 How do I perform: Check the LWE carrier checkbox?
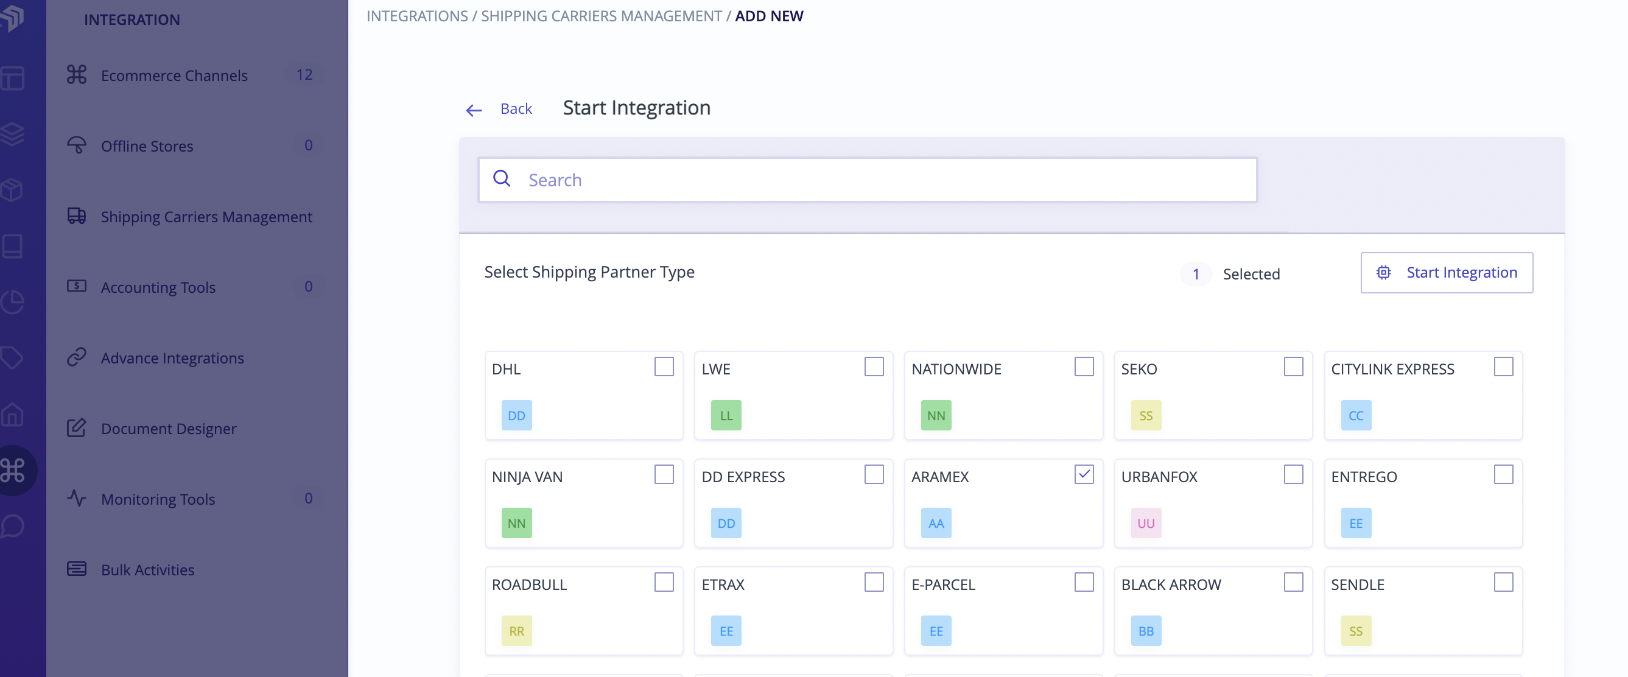[x=874, y=367]
